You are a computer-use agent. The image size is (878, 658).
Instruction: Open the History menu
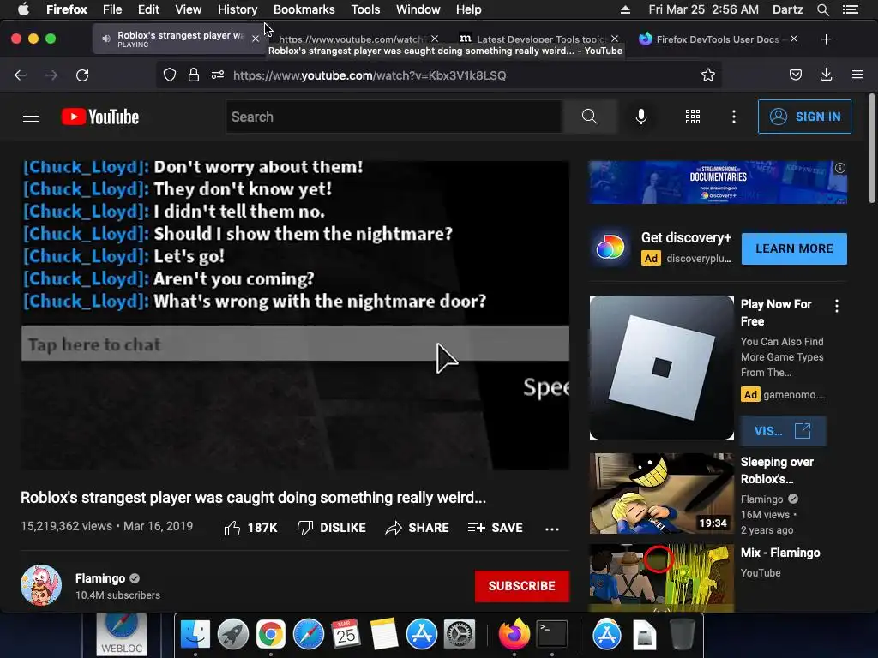[x=238, y=9]
